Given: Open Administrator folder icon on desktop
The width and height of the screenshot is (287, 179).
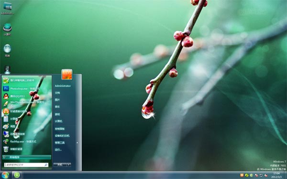Looking at the screenshot, I should (x=7, y=8).
